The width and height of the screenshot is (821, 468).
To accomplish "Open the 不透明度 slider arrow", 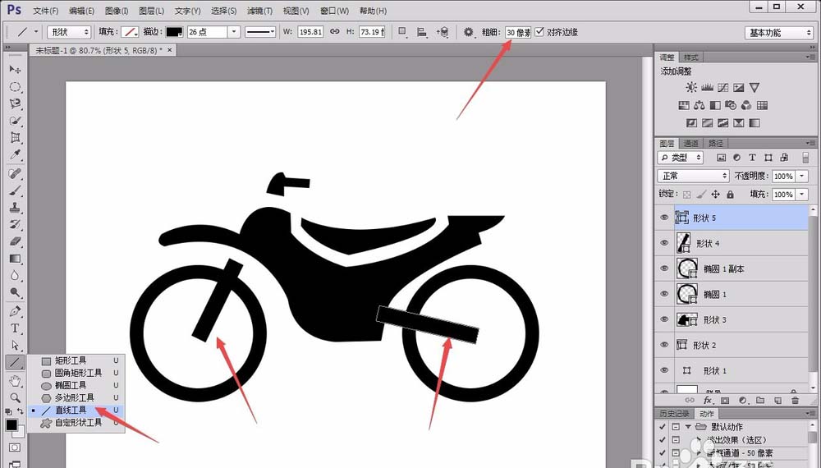I will [x=802, y=177].
